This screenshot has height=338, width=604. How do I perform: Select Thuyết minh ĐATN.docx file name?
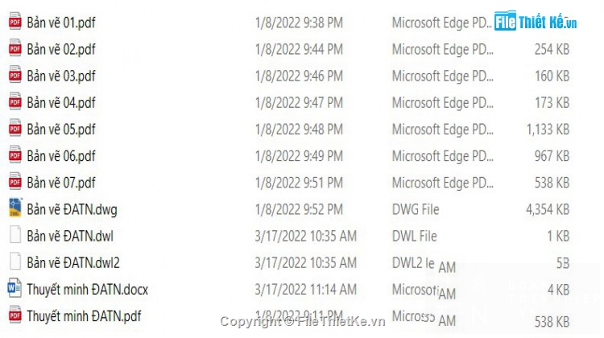(x=88, y=290)
